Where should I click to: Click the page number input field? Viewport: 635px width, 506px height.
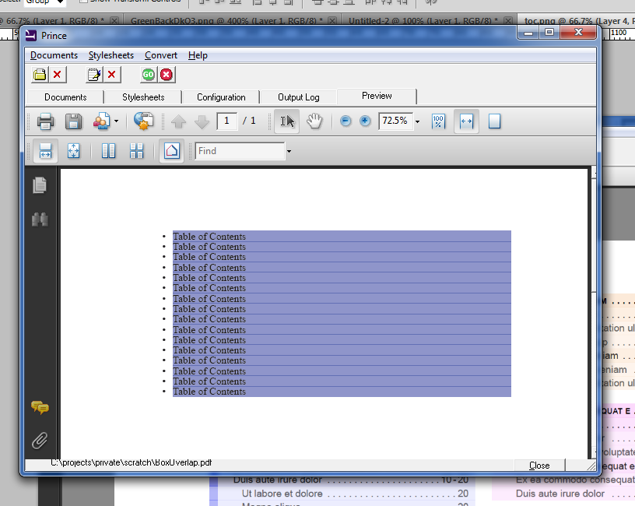click(x=227, y=121)
